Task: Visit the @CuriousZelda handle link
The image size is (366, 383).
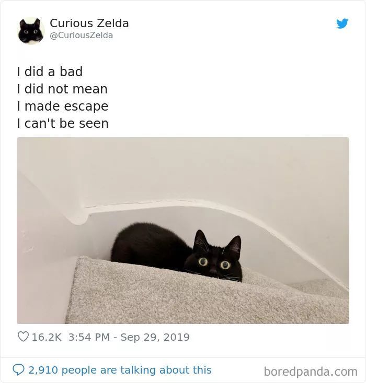Action: (x=81, y=35)
